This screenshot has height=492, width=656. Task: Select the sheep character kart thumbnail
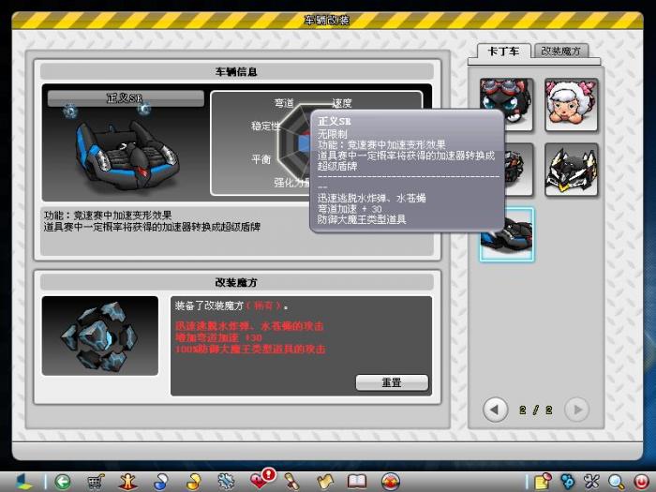[x=572, y=105]
